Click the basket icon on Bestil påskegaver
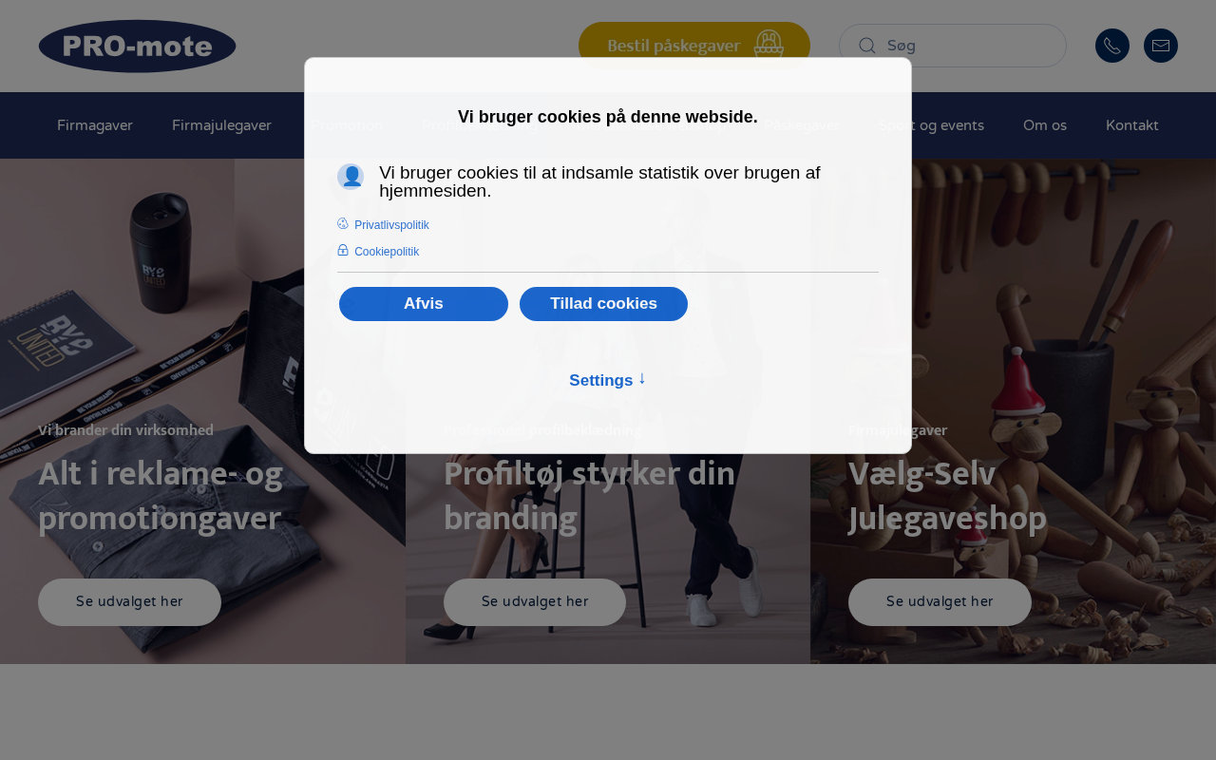Screen dimensions: 1216x760 point(769,45)
